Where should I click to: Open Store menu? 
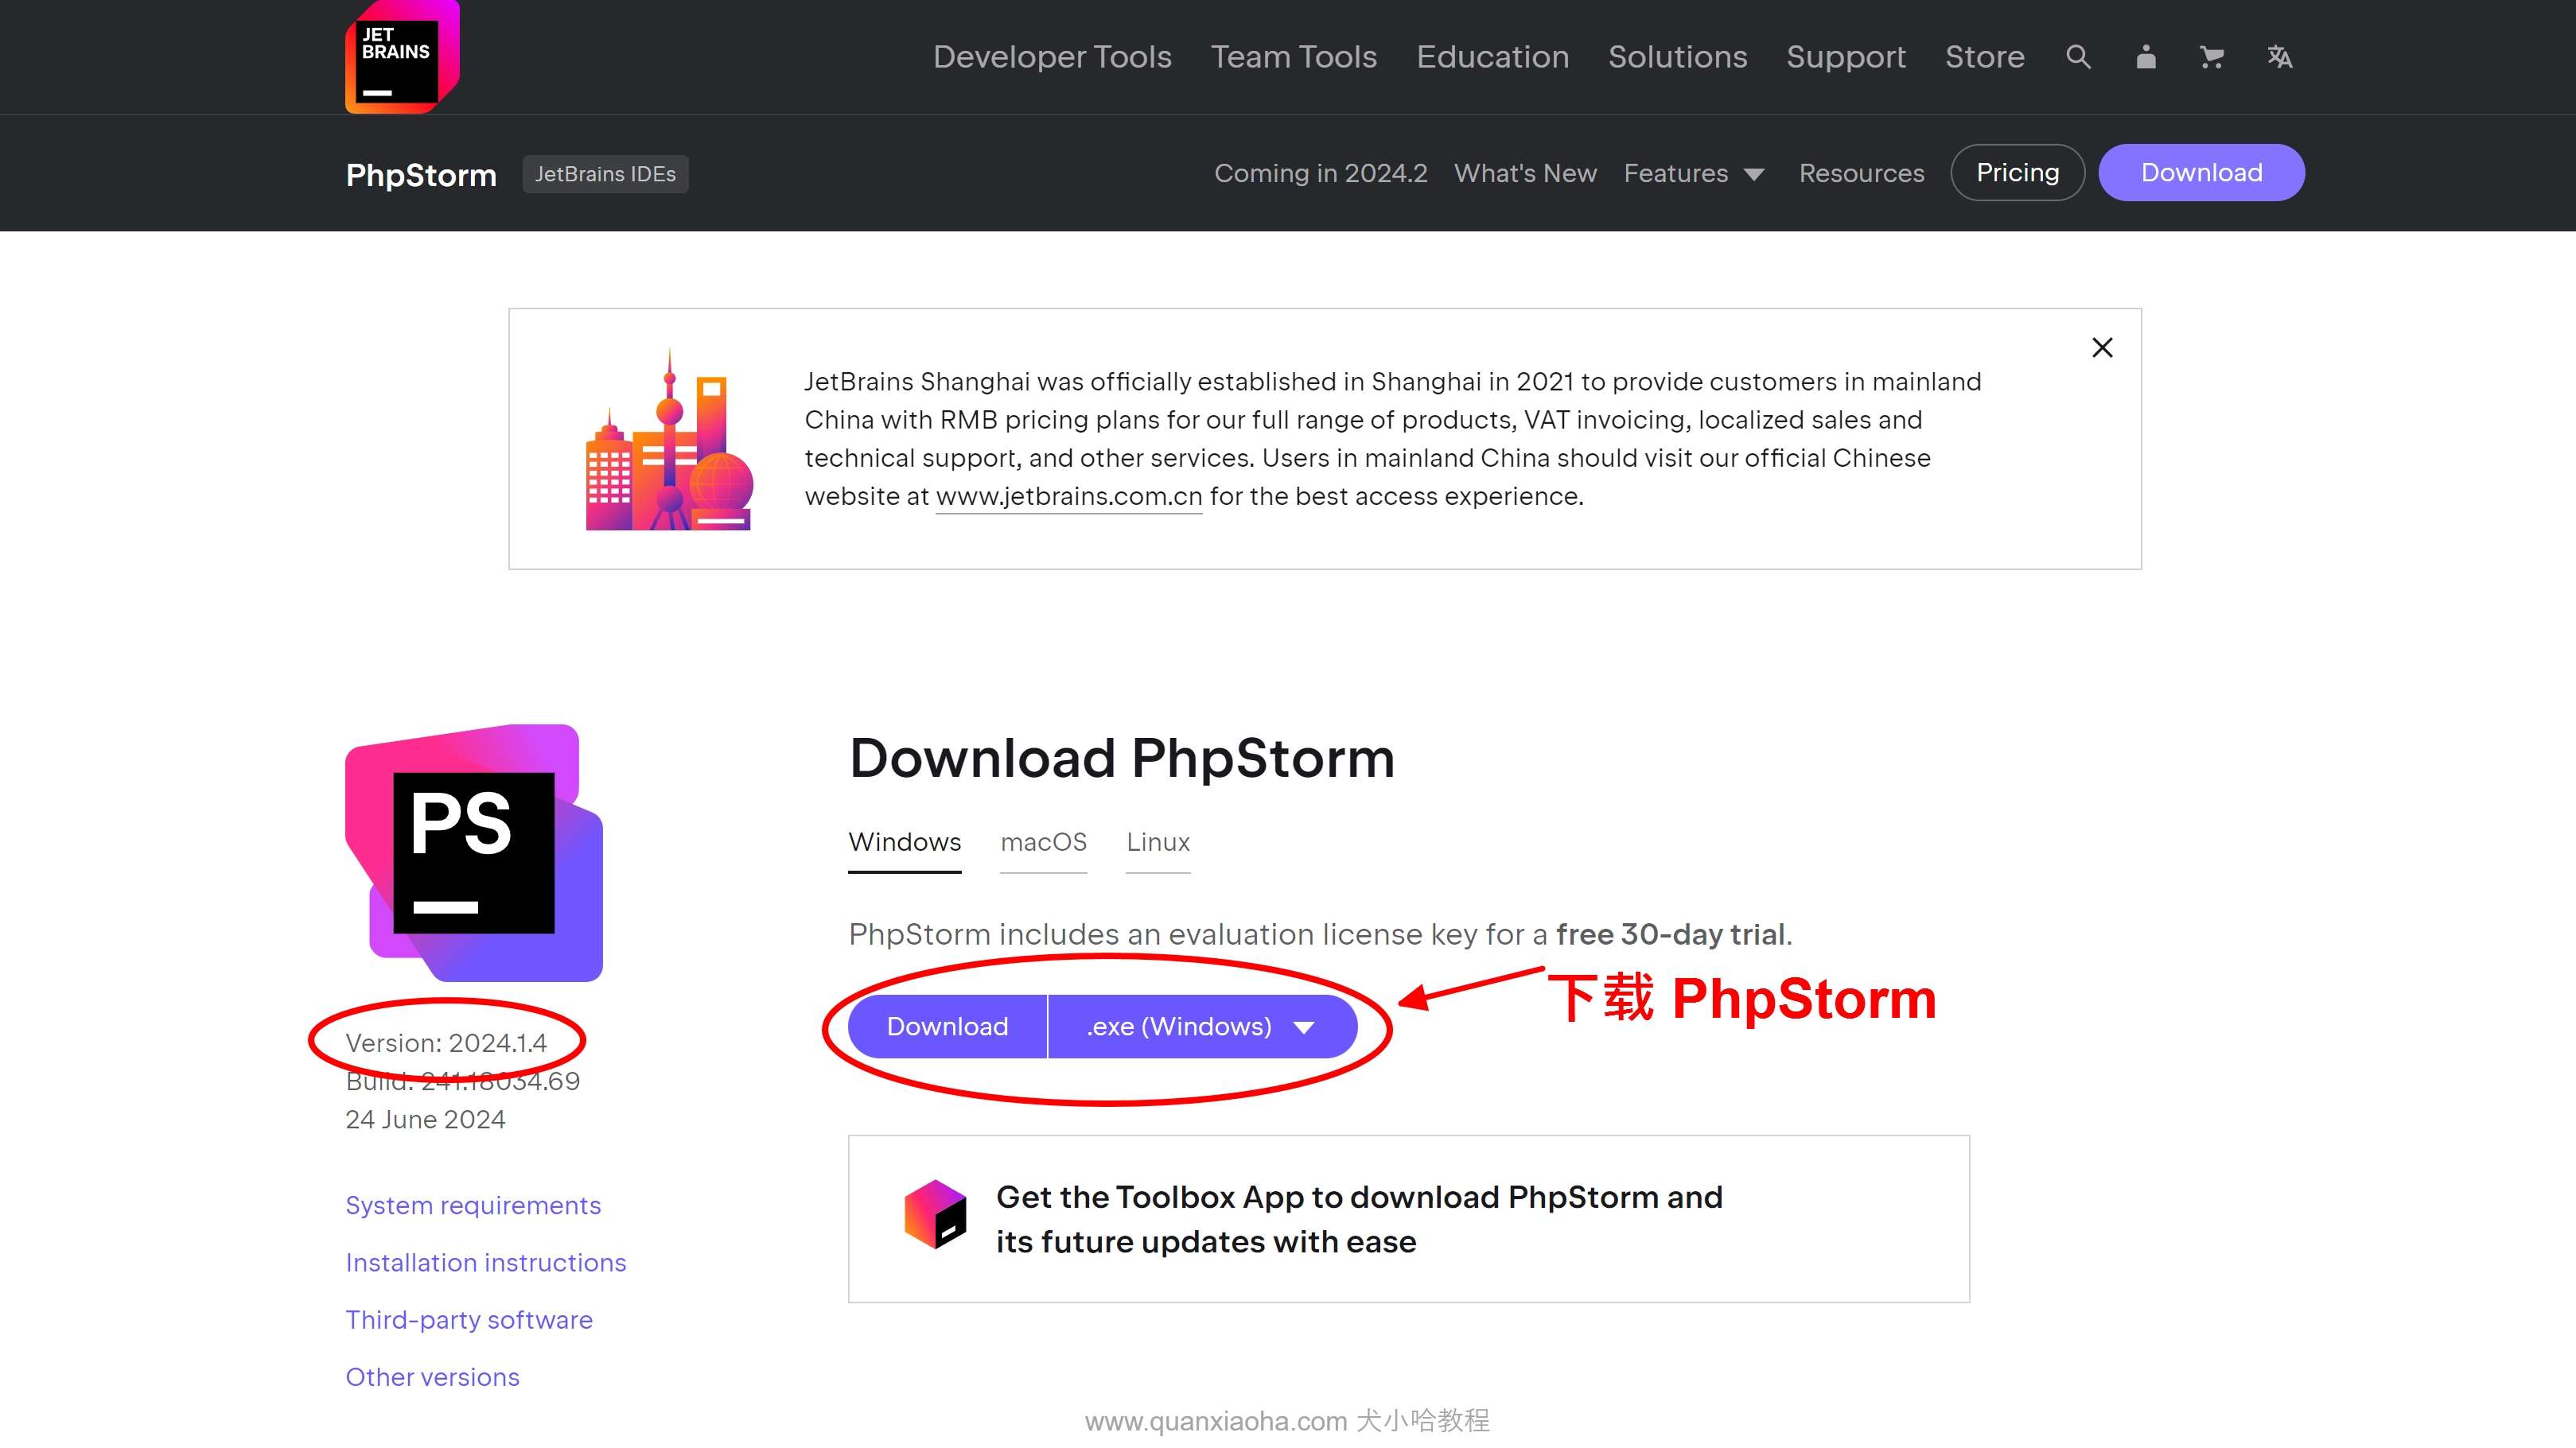(1984, 57)
